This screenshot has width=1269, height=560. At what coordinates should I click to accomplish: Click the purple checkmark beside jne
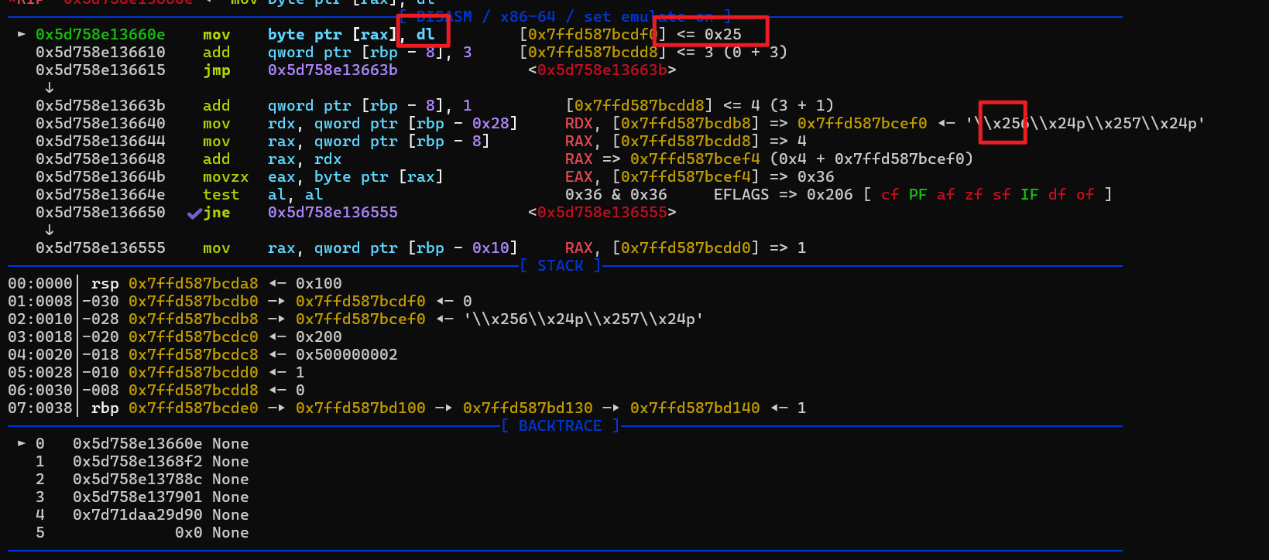[x=194, y=213]
